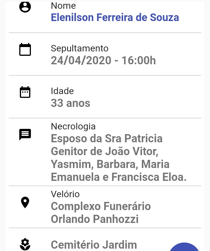Select the Idade label
The height and width of the screenshot is (251, 210).
click(x=62, y=91)
